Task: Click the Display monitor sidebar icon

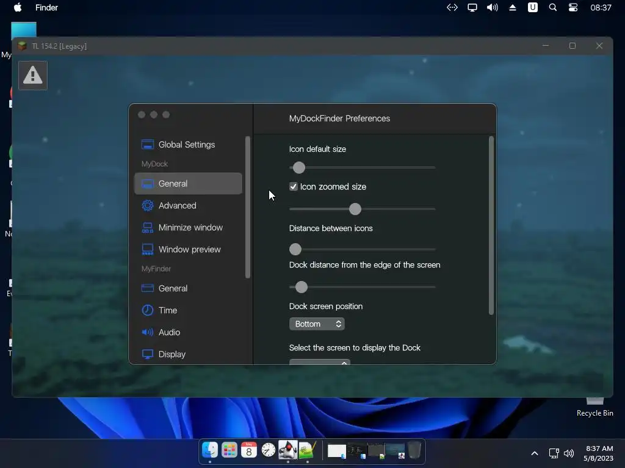Action: point(148,354)
